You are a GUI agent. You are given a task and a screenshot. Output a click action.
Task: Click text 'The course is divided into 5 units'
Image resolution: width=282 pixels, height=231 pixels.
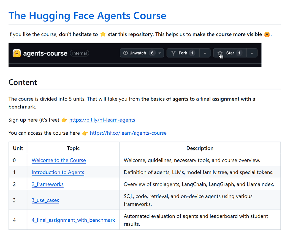47,99
